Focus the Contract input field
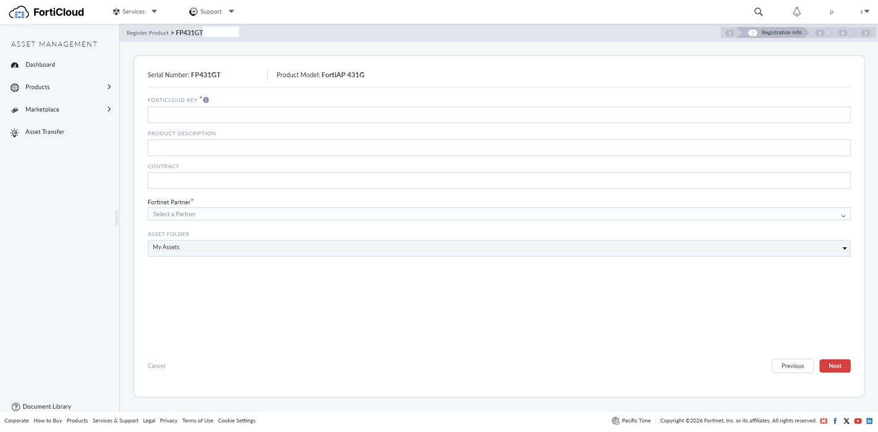 (499, 180)
